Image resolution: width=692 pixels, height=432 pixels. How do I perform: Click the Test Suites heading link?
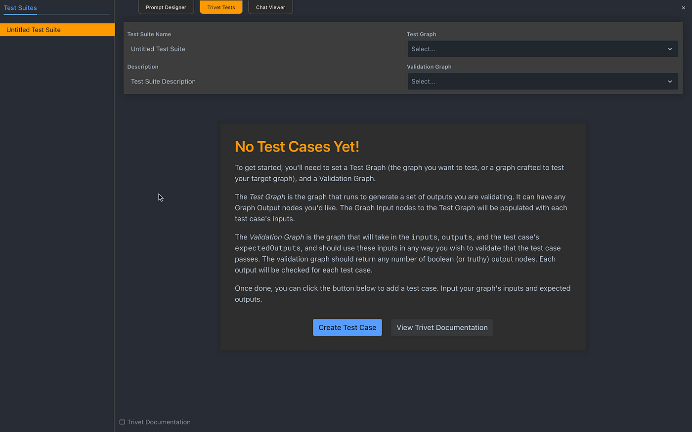[x=20, y=8]
